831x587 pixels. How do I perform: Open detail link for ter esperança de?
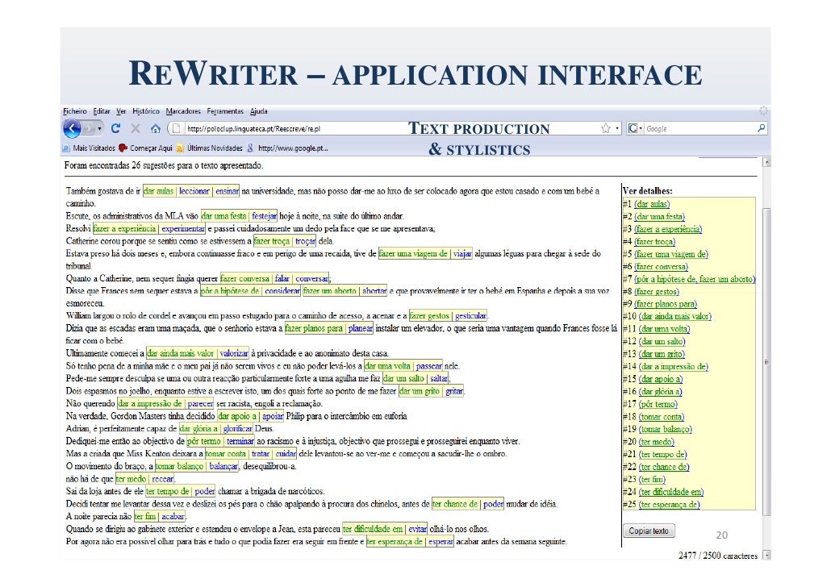(669, 505)
